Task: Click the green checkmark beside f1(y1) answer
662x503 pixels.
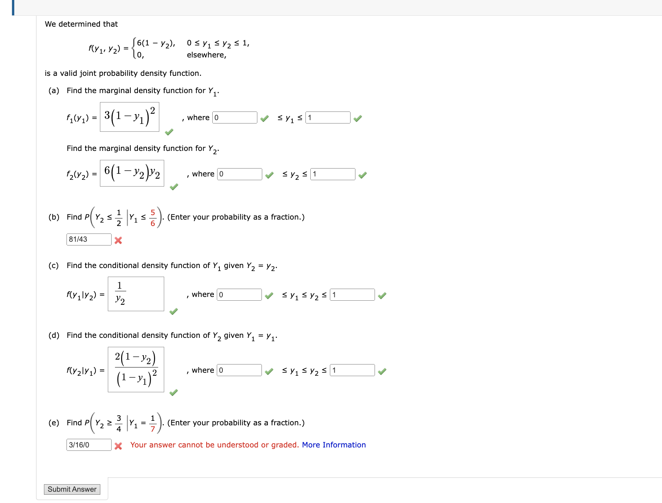Action: pyautogui.click(x=168, y=132)
